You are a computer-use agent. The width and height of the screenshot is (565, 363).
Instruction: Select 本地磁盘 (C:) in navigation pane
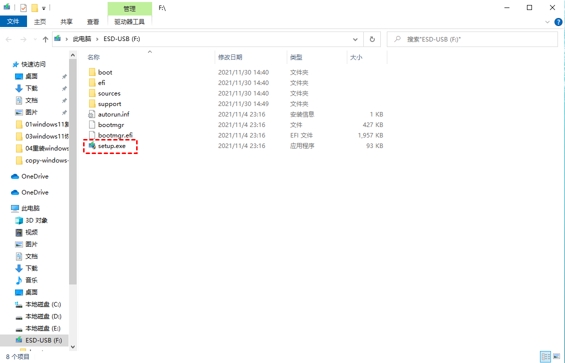pyautogui.click(x=43, y=304)
